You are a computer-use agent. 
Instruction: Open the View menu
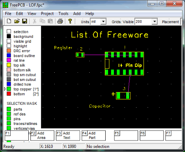pos(32,14)
